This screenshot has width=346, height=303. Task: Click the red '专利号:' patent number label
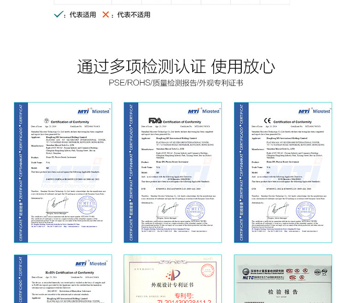184,296
